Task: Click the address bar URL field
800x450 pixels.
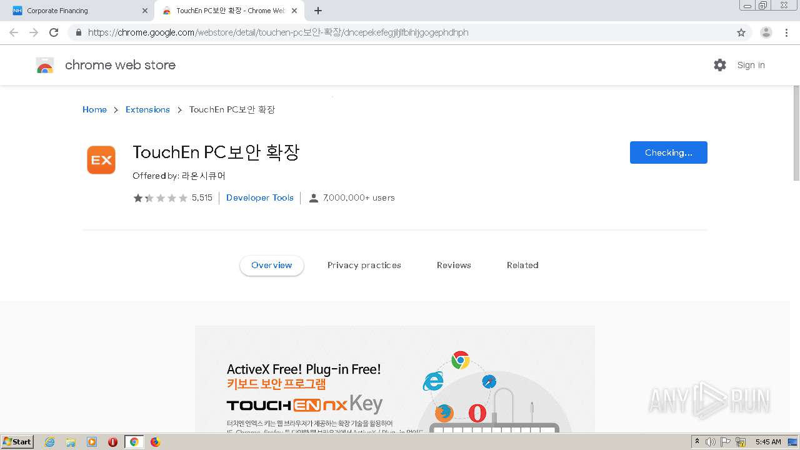Action: pyautogui.click(x=400, y=32)
